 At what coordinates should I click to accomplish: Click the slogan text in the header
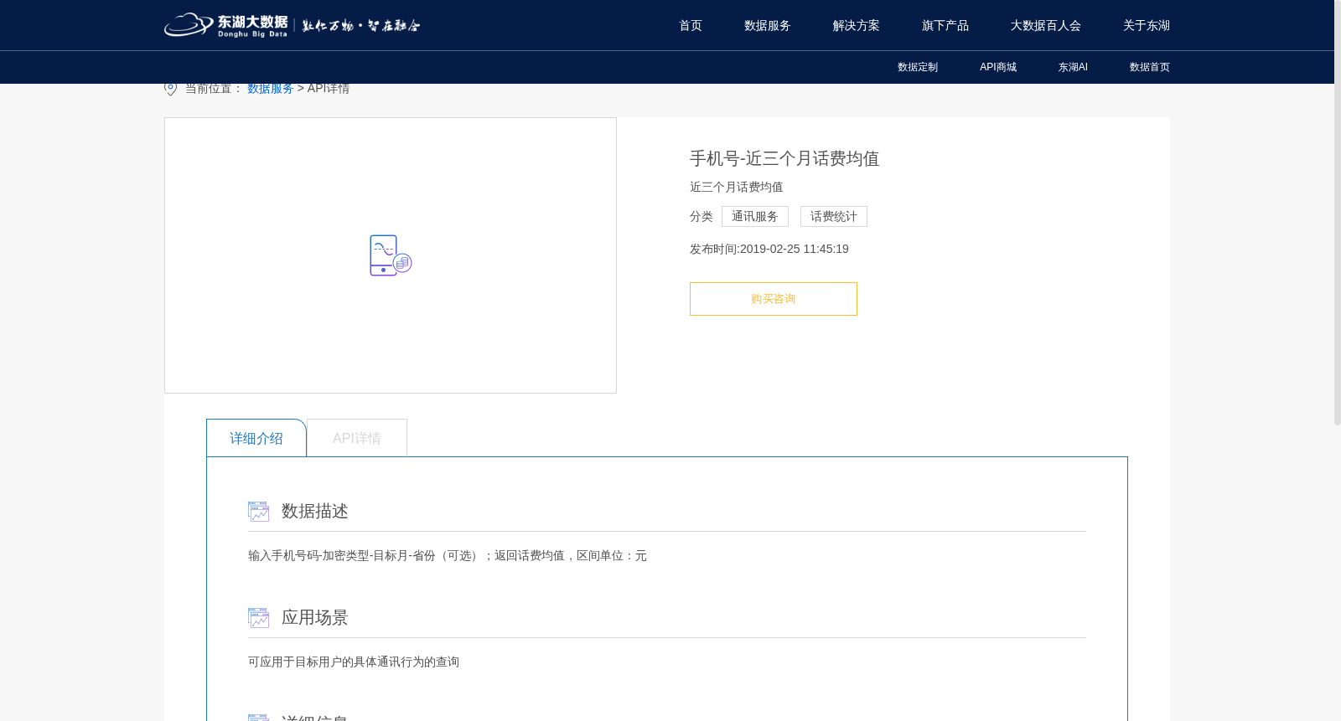click(x=361, y=26)
